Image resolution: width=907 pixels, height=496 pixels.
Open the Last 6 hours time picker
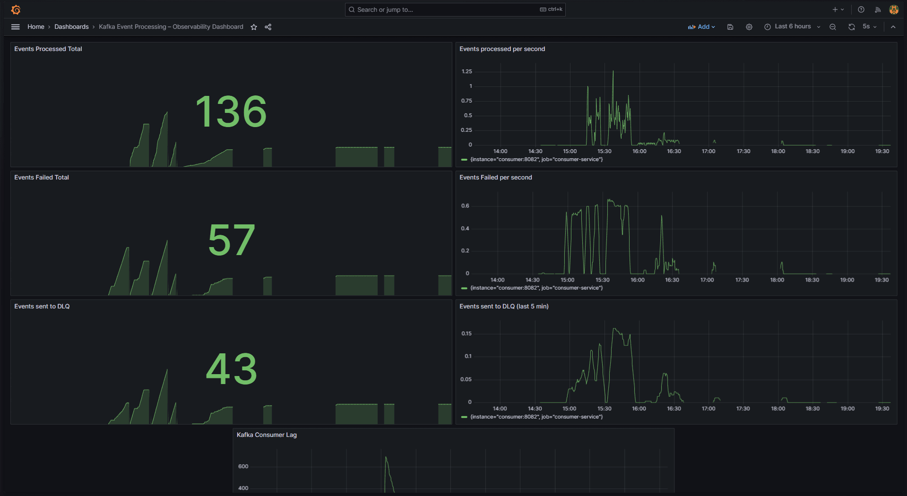792,26
